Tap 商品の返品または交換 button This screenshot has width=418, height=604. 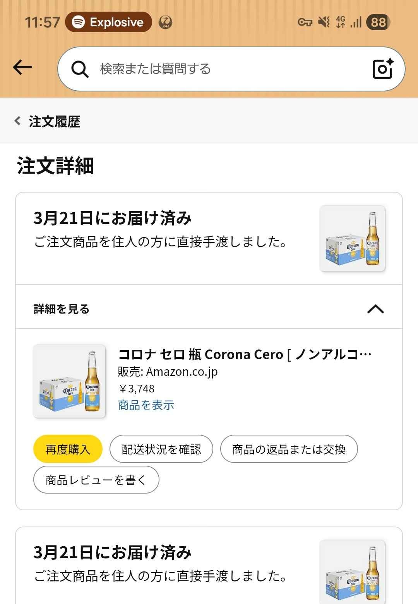(x=289, y=449)
